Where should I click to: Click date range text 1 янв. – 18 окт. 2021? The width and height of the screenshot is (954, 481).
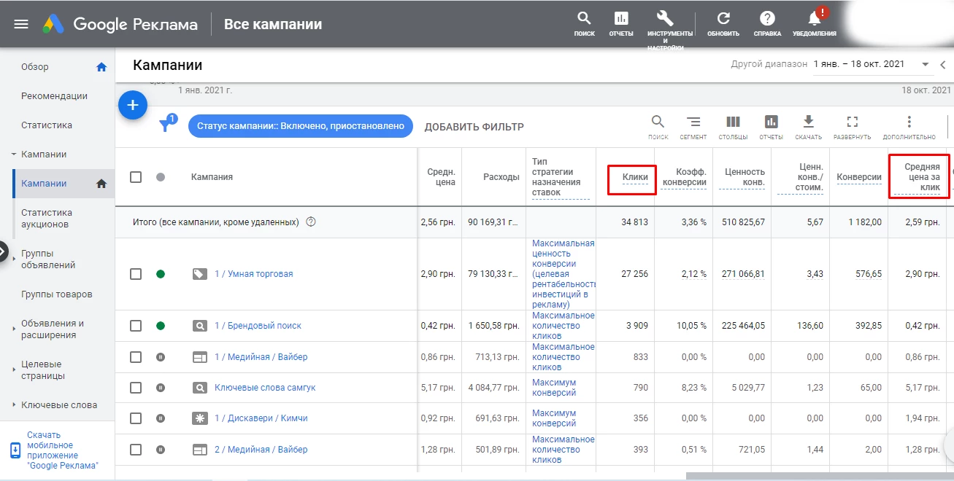click(859, 64)
